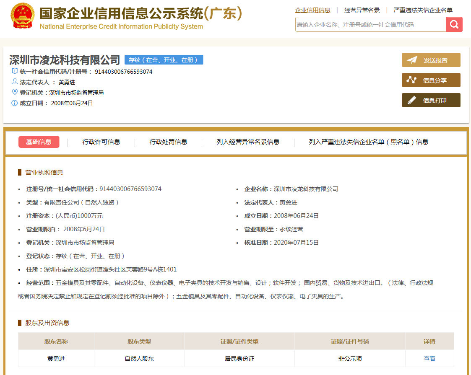Click the 注册资本 (人民币)1000万元 value
Viewport: 471px width, 375px height.
coord(79,216)
